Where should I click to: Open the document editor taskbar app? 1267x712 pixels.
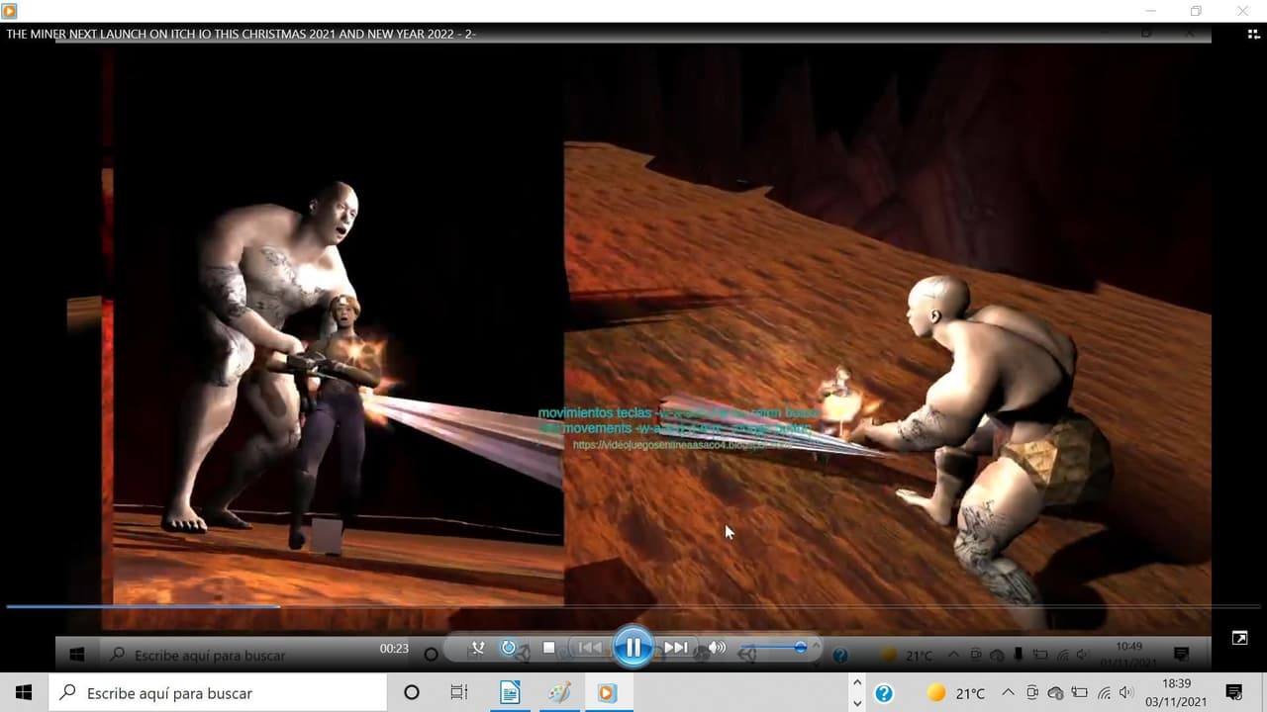point(510,693)
